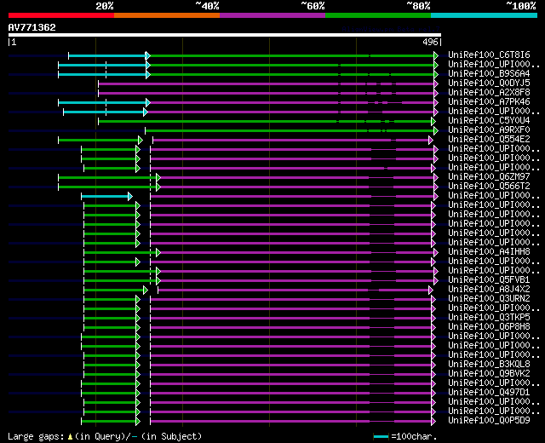Open hit UniRef100_C6T8I6
Screen dimensions: 545x443
pos(489,55)
